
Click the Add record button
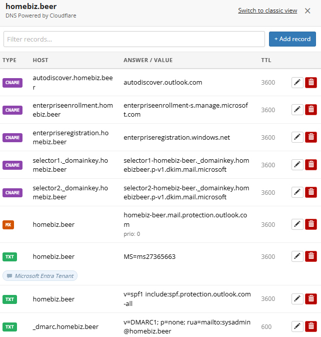(292, 39)
